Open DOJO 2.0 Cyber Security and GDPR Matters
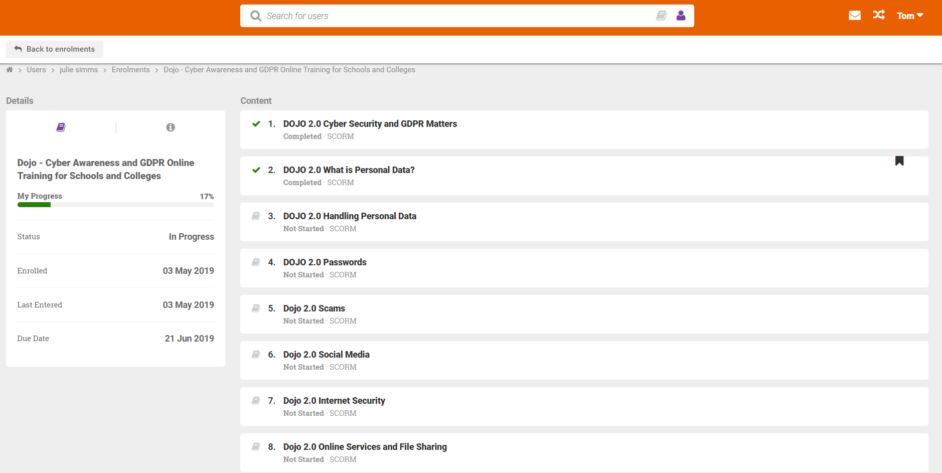Viewport: 942px width, 473px height. (370, 124)
